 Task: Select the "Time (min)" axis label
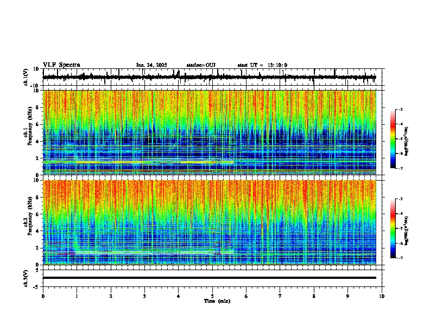click(x=217, y=301)
